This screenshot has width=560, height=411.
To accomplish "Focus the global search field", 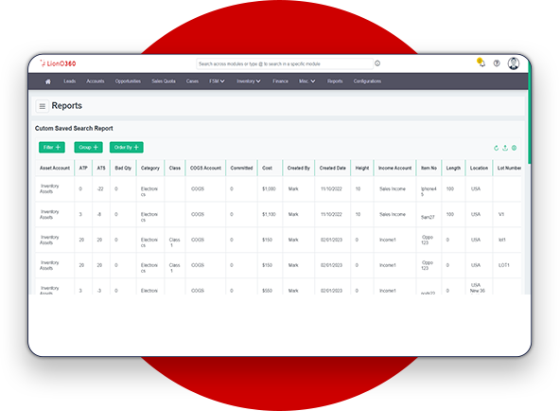I will 285,64.
